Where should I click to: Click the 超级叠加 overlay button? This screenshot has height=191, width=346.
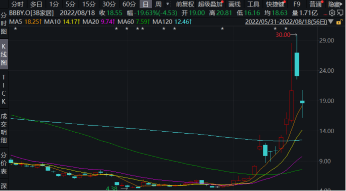[210, 4]
